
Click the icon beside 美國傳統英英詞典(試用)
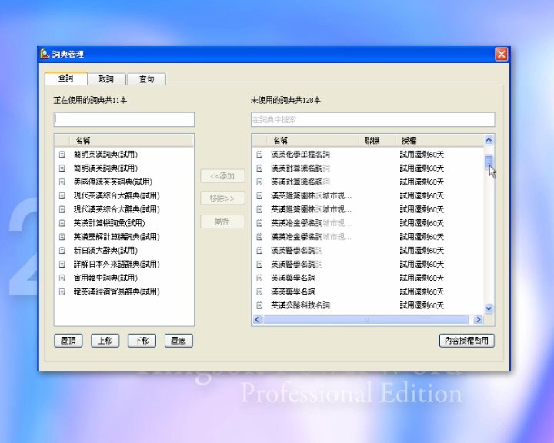click(x=62, y=182)
